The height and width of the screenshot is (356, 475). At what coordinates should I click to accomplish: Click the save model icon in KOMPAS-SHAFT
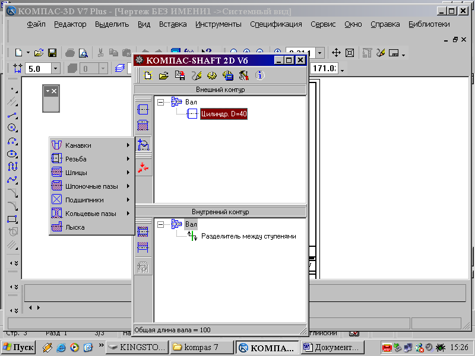tap(180, 75)
